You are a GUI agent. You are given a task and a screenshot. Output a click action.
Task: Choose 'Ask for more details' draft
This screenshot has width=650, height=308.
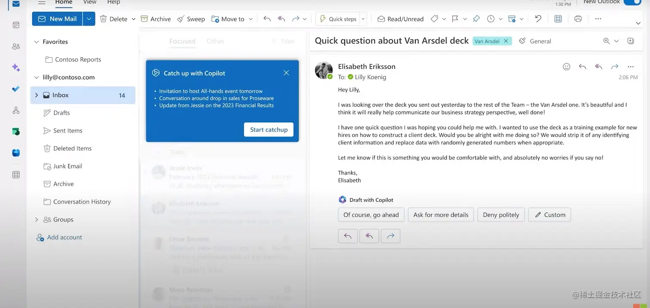click(441, 215)
